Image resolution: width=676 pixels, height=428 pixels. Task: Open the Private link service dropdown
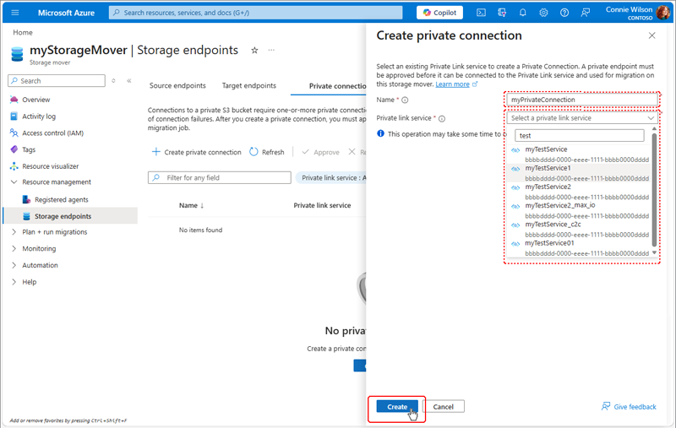tap(581, 118)
